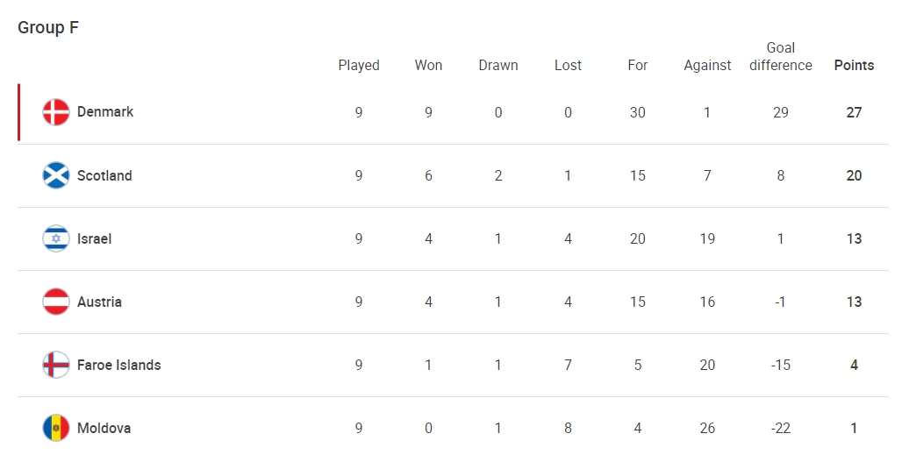Click the Against column header

tap(707, 66)
